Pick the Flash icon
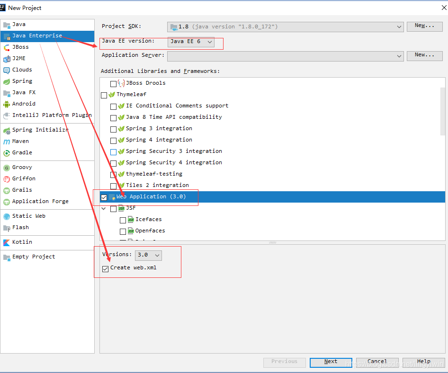 point(7,228)
